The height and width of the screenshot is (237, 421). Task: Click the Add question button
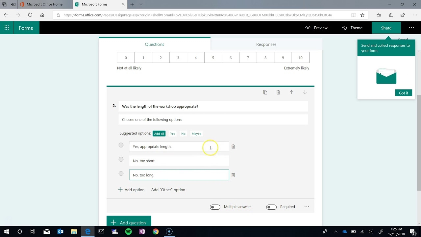129,222
